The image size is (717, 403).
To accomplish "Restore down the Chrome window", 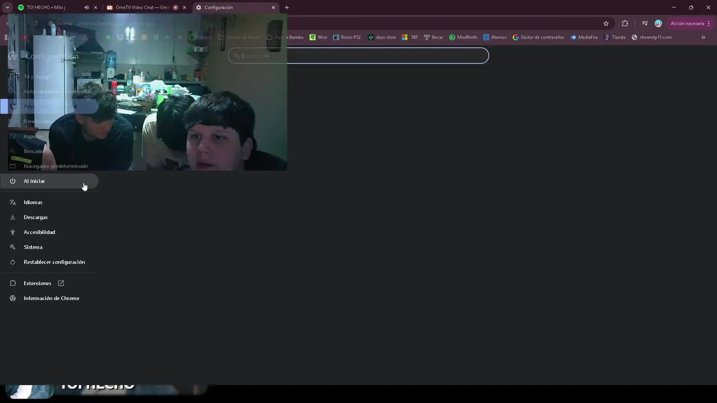I will point(691,7).
